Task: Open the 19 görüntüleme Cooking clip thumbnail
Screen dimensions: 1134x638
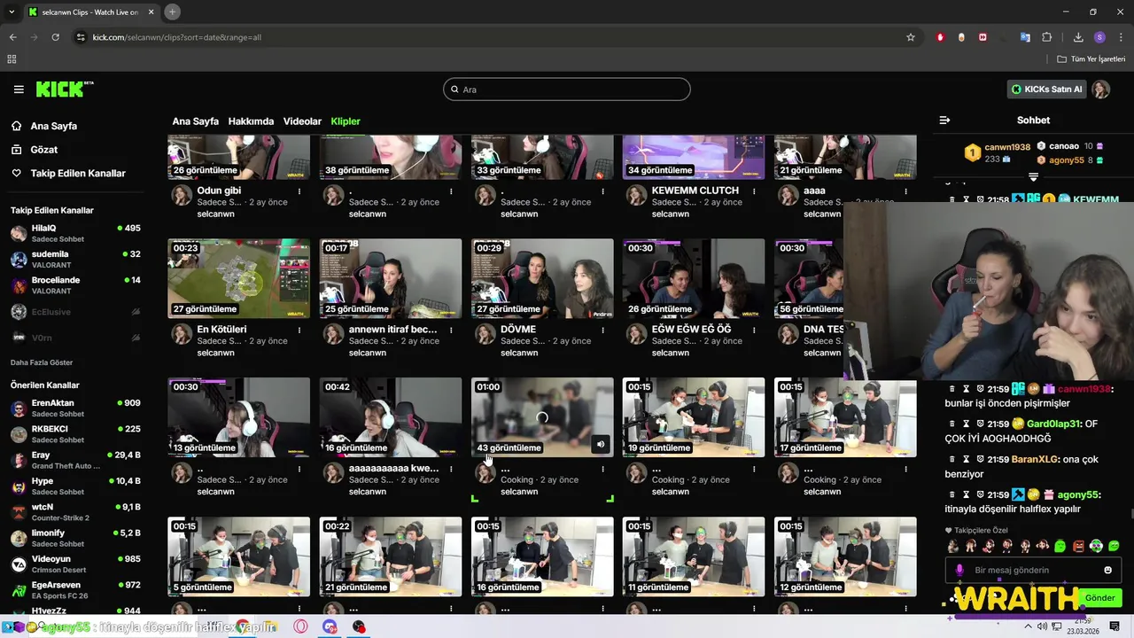Action: coord(694,417)
